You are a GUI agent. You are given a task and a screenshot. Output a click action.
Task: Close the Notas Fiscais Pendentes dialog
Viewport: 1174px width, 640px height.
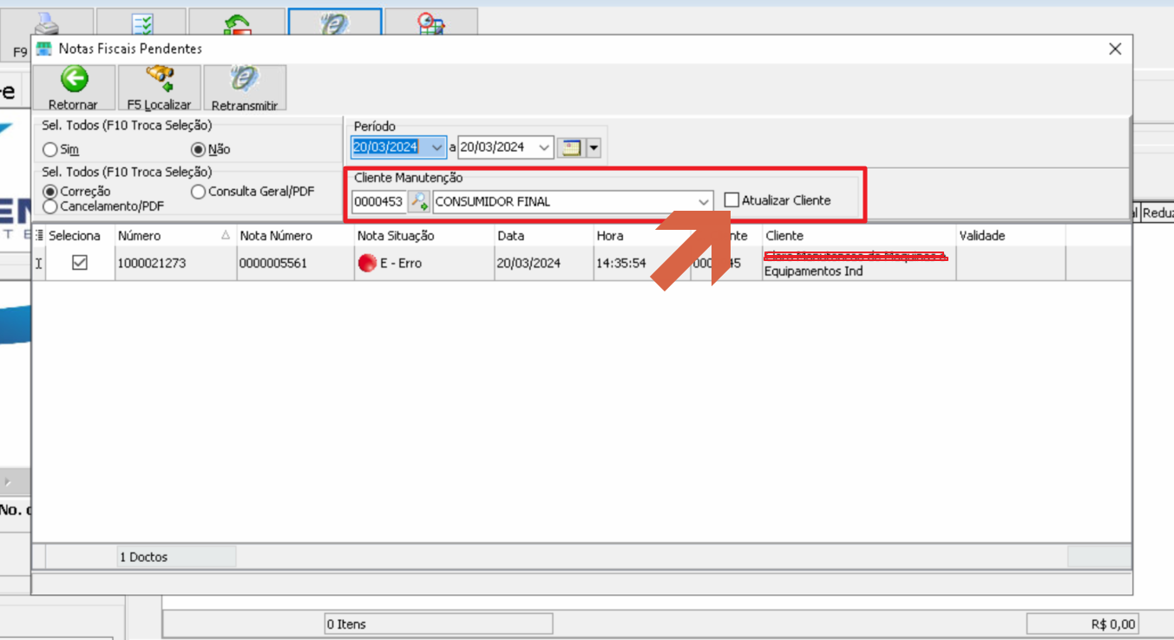click(1115, 49)
